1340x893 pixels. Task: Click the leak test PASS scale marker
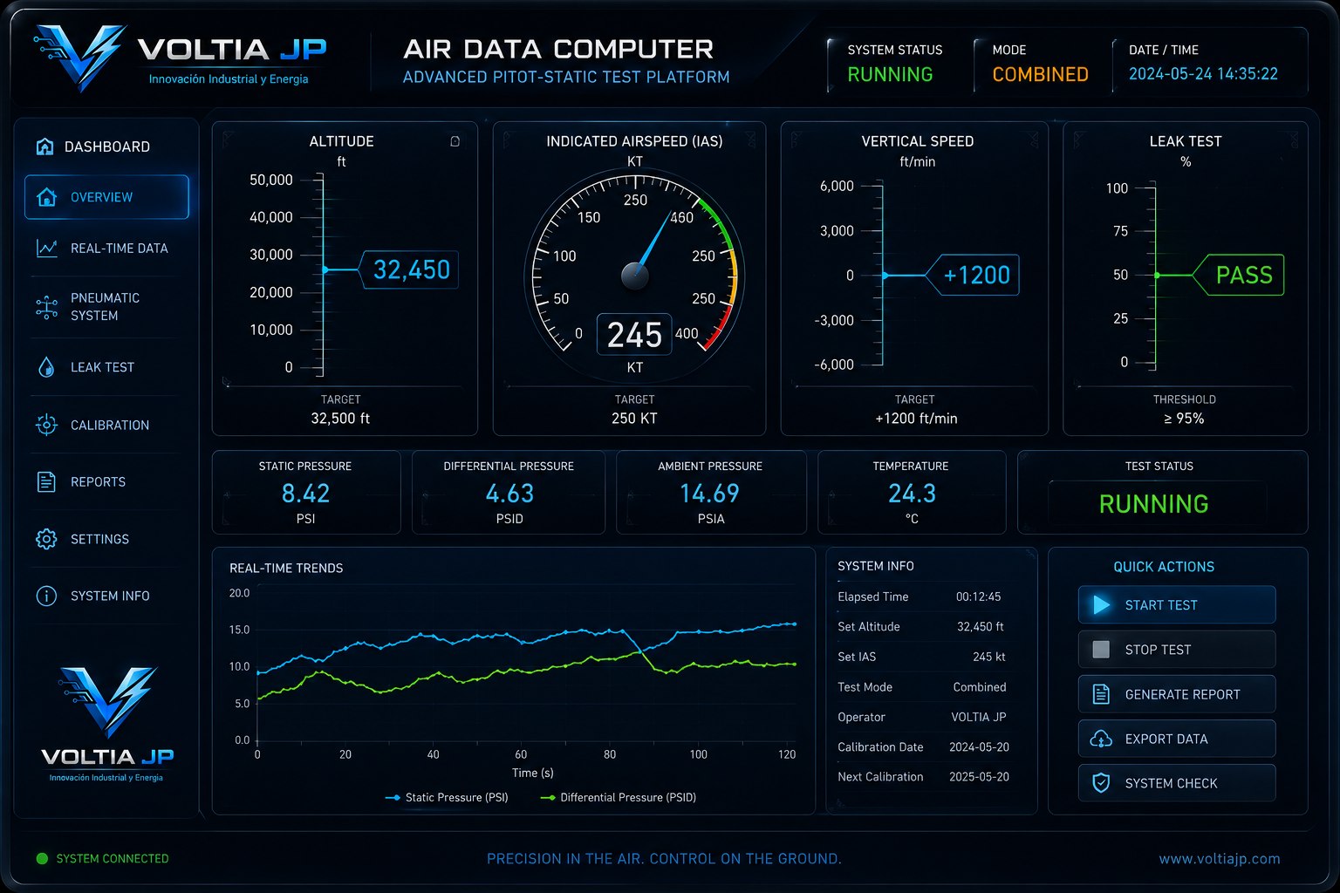click(x=1238, y=276)
